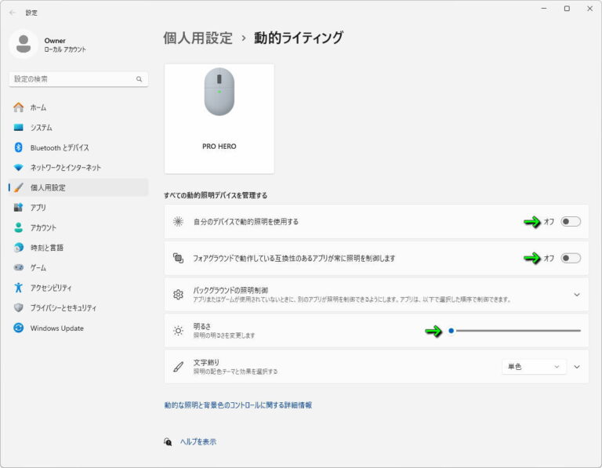The width and height of the screenshot is (602, 468).
Task: Click the ゲーム controller icon
Action: [x=19, y=267]
